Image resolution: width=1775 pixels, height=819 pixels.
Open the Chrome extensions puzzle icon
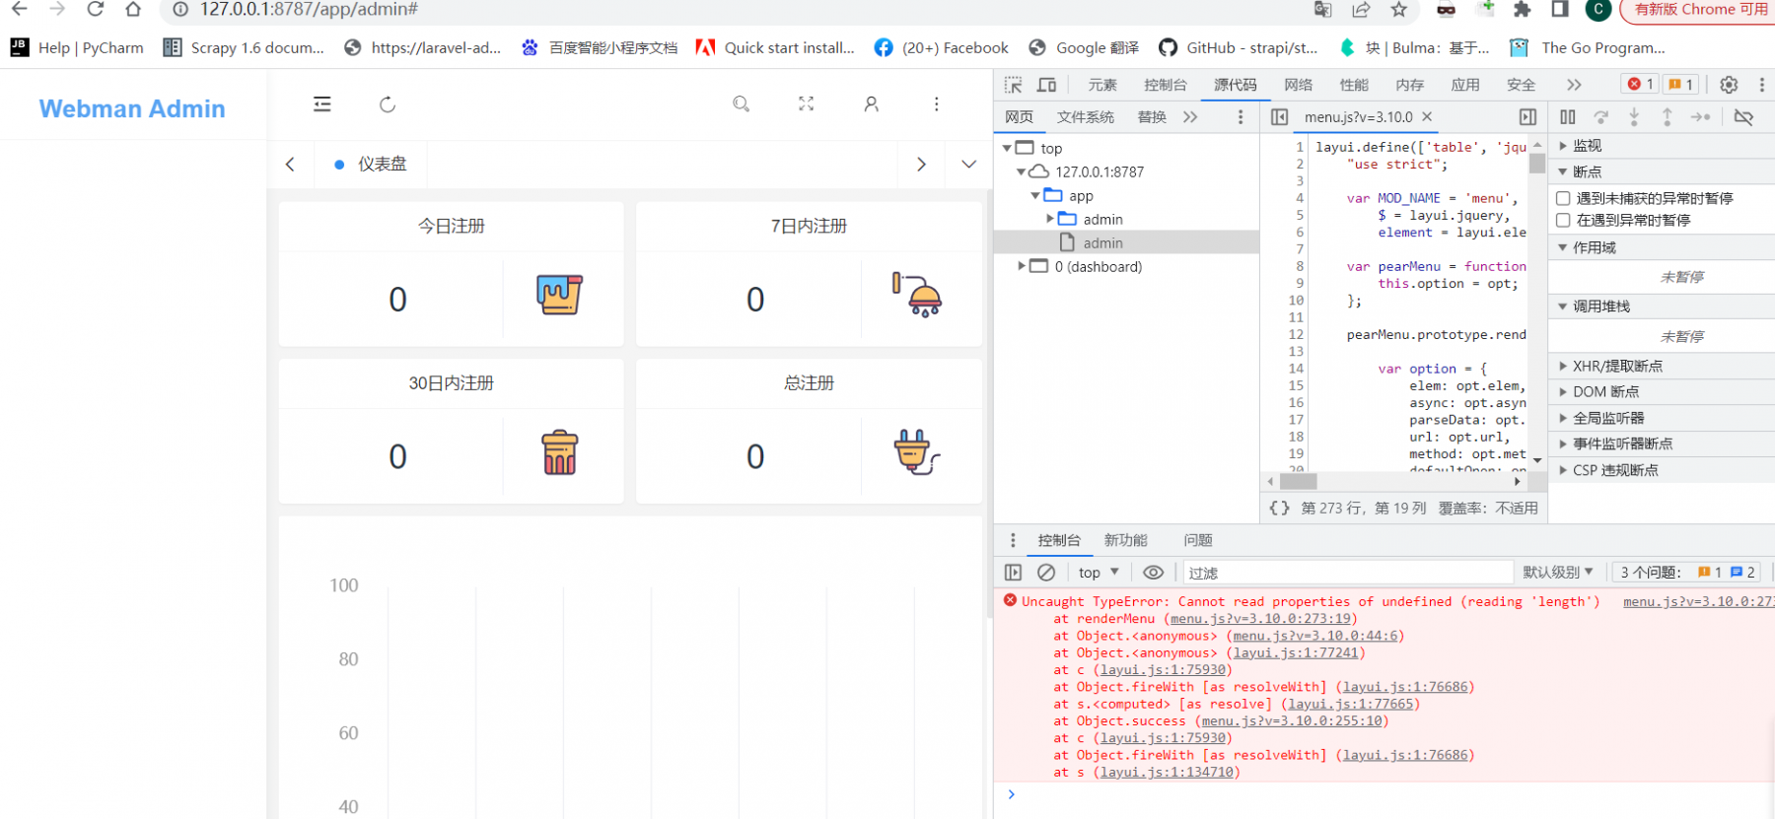1523,10
